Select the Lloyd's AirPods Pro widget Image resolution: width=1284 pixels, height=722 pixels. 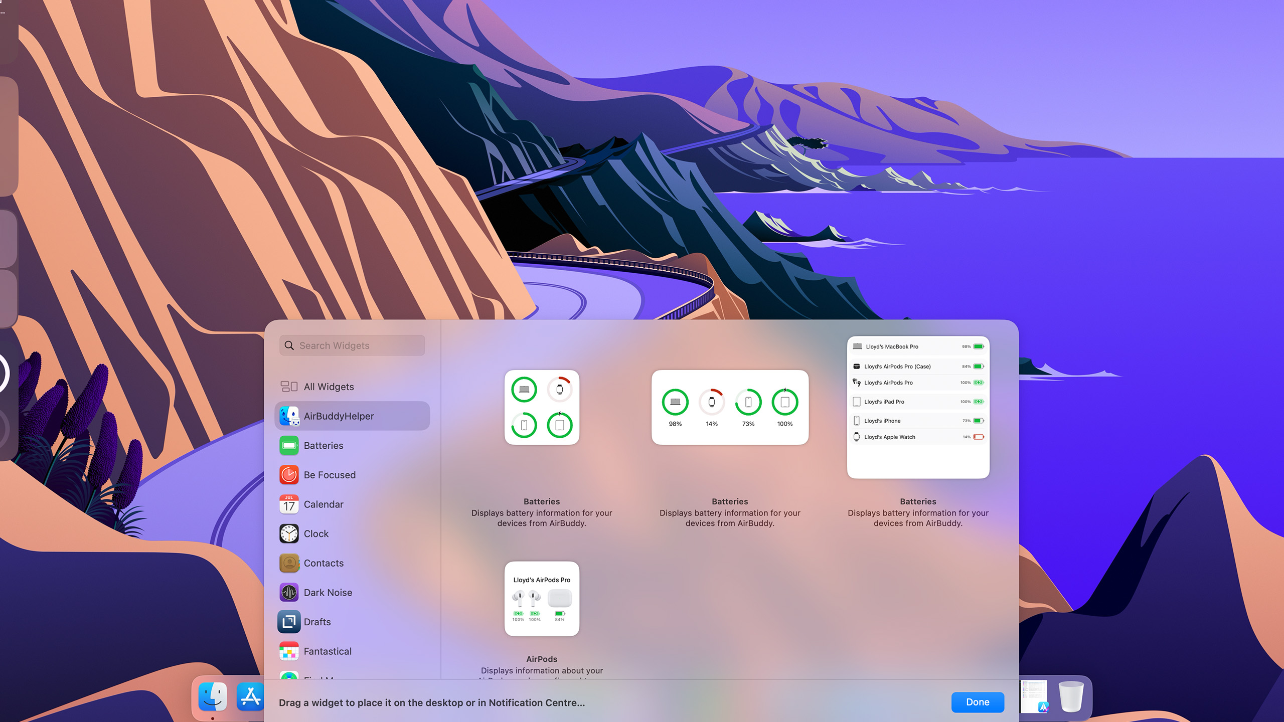point(542,599)
